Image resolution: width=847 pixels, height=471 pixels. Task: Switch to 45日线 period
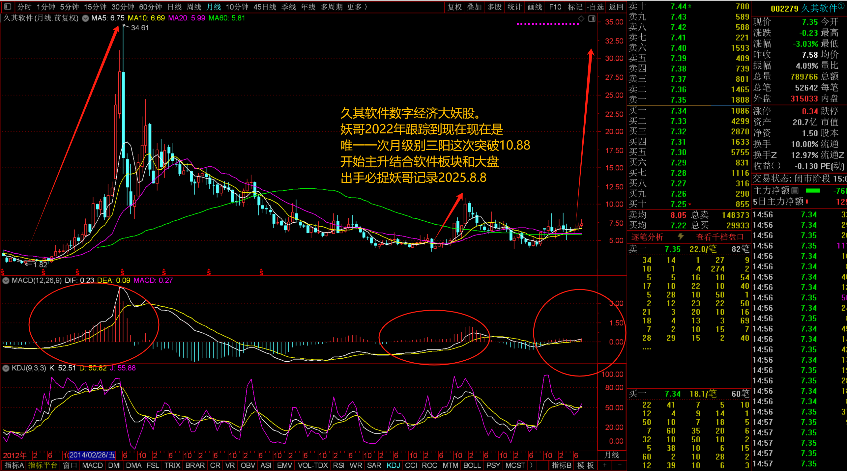[x=265, y=7]
